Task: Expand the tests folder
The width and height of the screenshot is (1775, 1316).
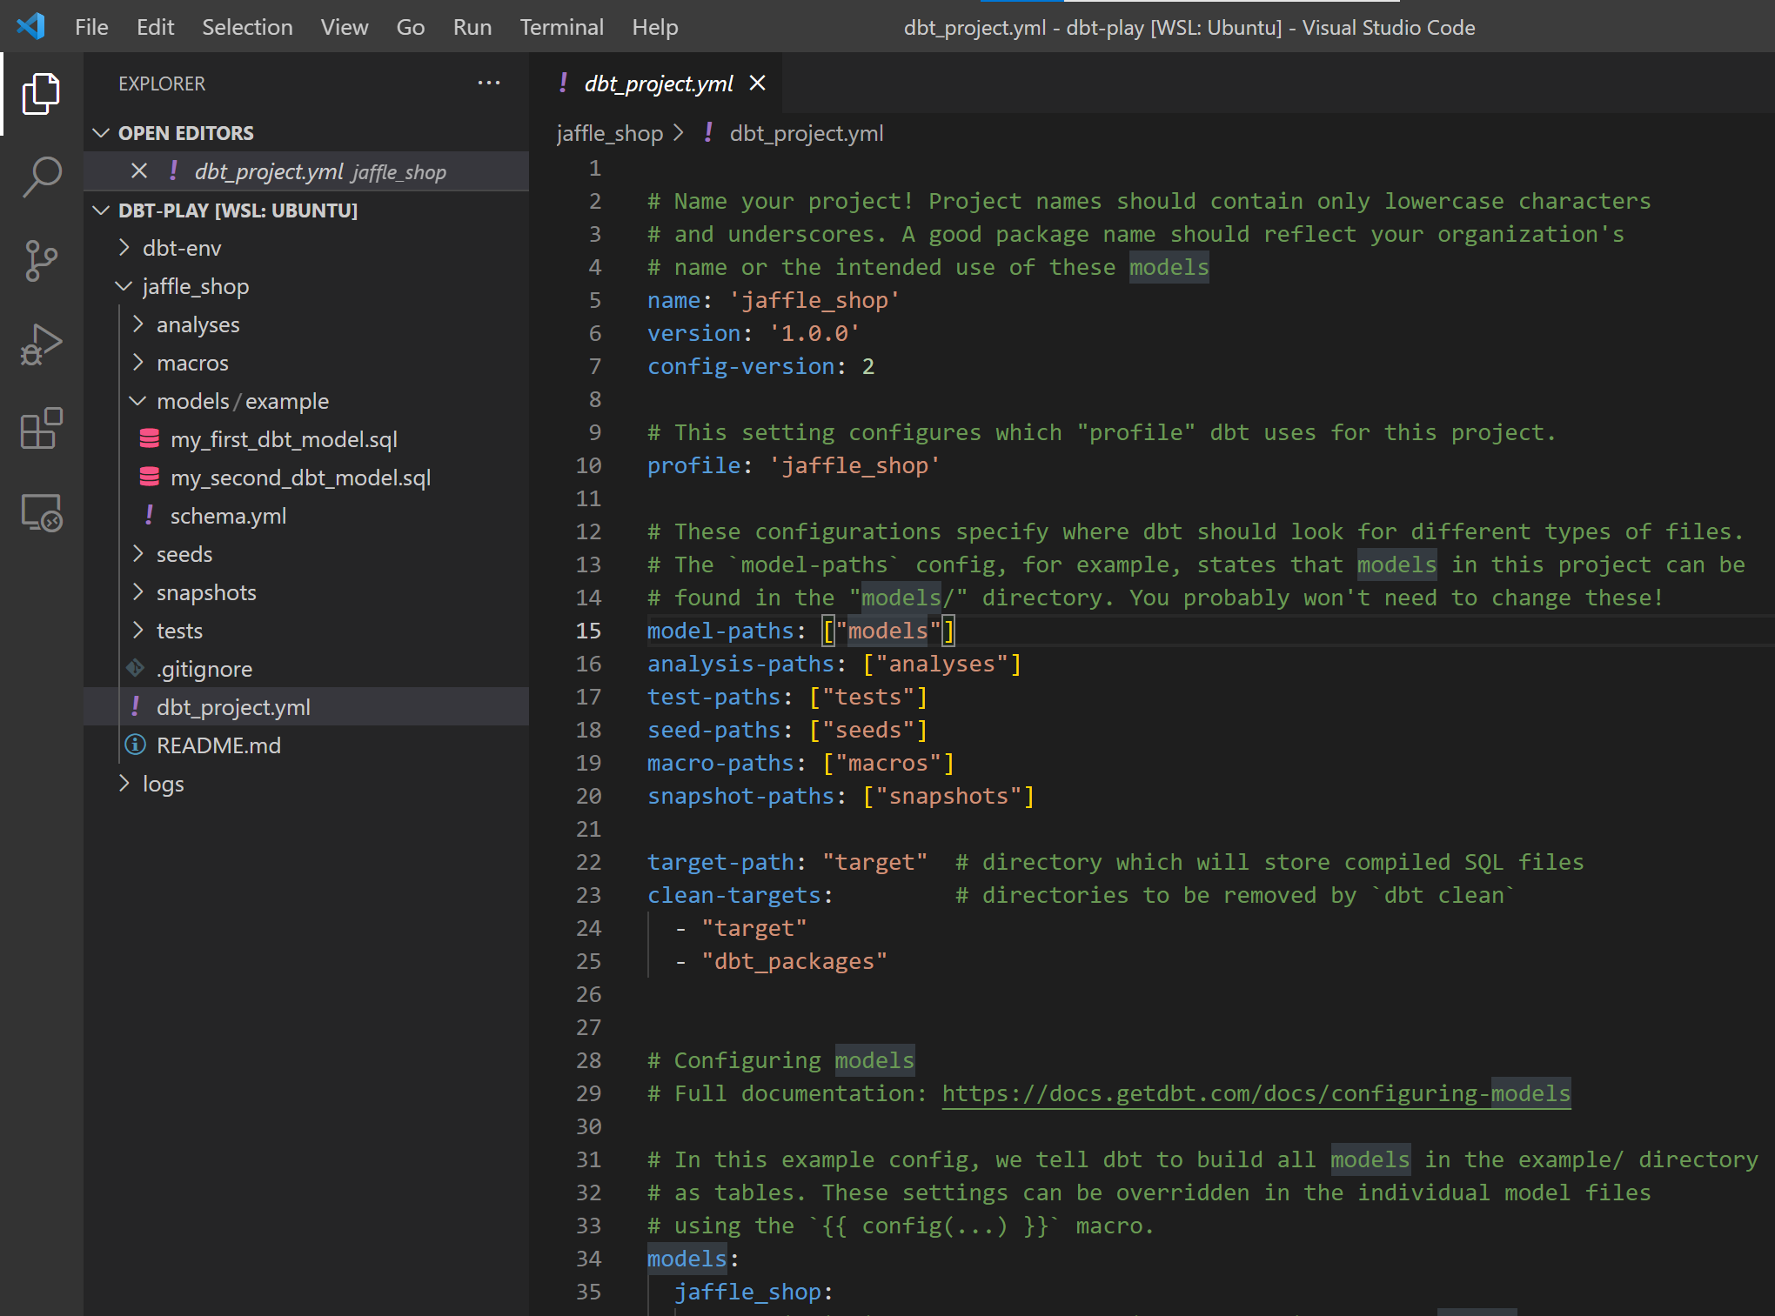Action: (x=138, y=631)
